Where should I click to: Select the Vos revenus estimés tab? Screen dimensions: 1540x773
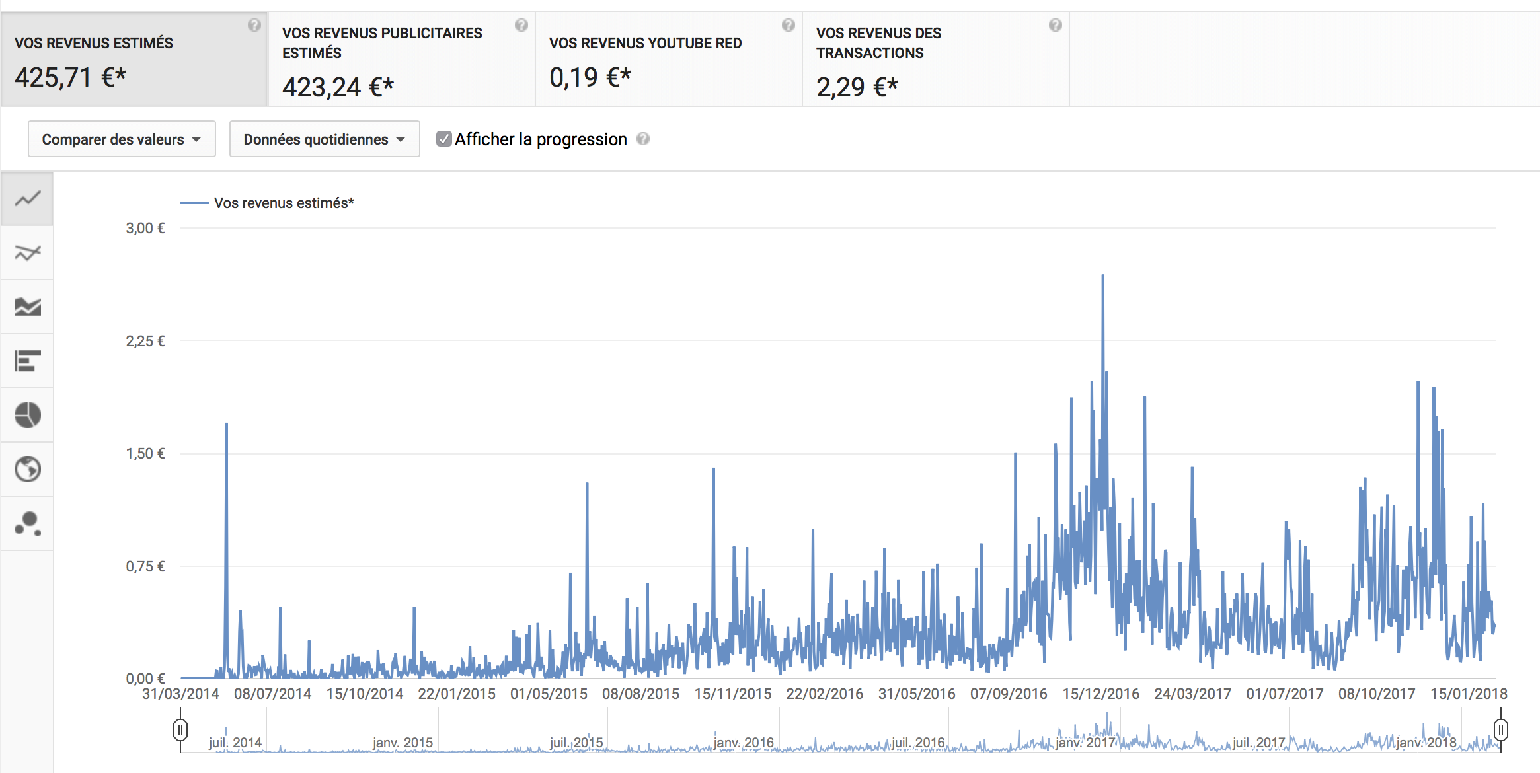pyautogui.click(x=134, y=59)
